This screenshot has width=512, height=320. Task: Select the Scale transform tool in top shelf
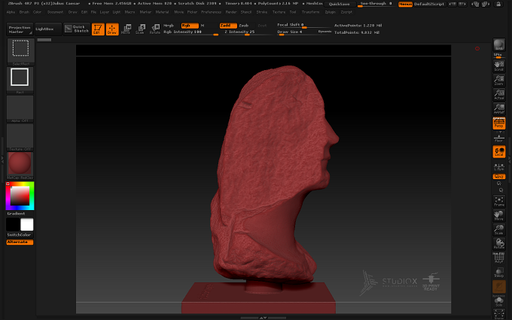click(x=140, y=29)
